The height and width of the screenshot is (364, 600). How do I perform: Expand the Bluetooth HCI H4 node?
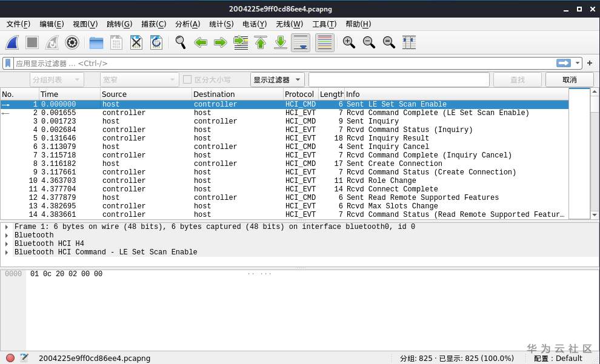(7, 243)
